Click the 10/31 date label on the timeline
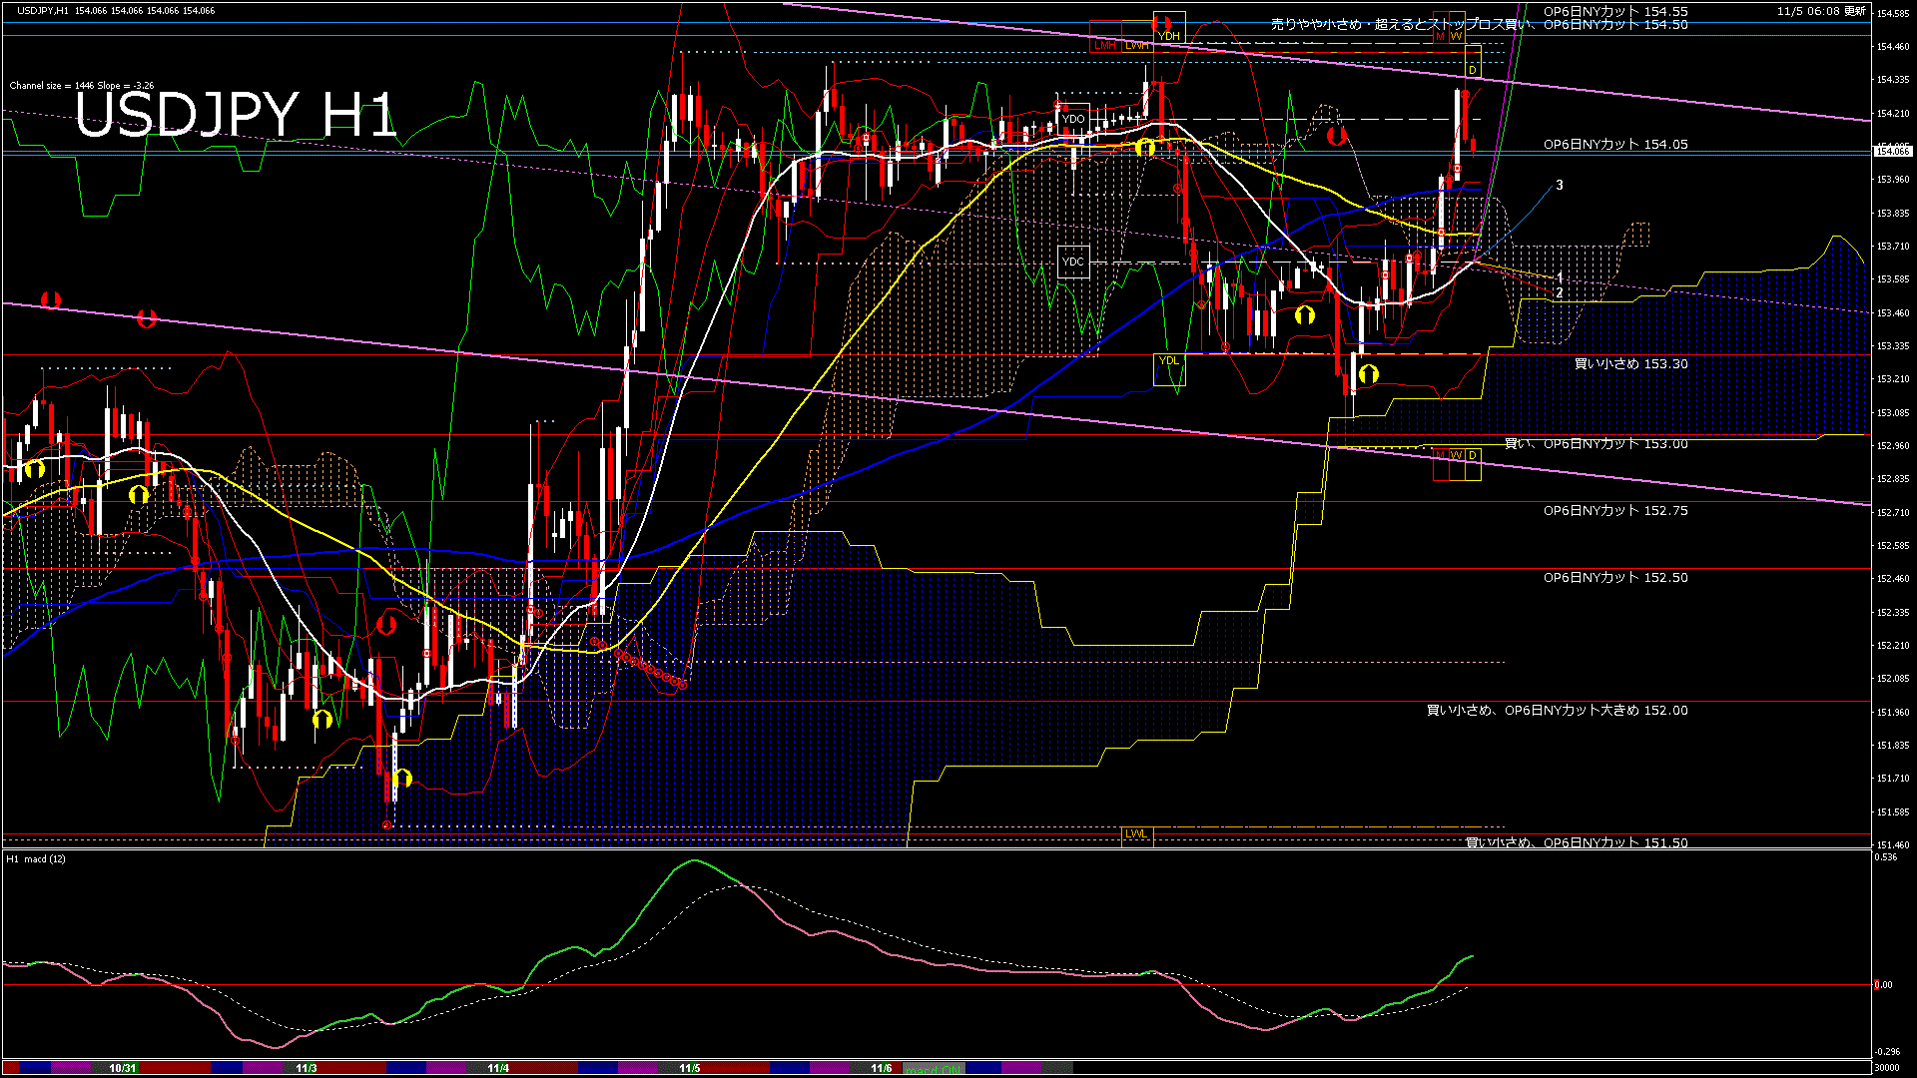This screenshot has height=1078, width=1917. pos(123,1068)
